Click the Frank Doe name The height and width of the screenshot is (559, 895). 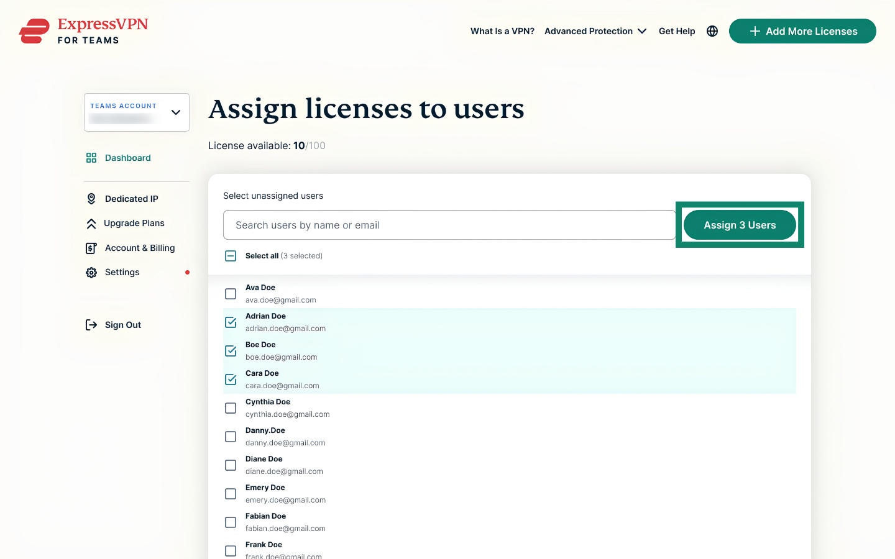pyautogui.click(x=264, y=545)
